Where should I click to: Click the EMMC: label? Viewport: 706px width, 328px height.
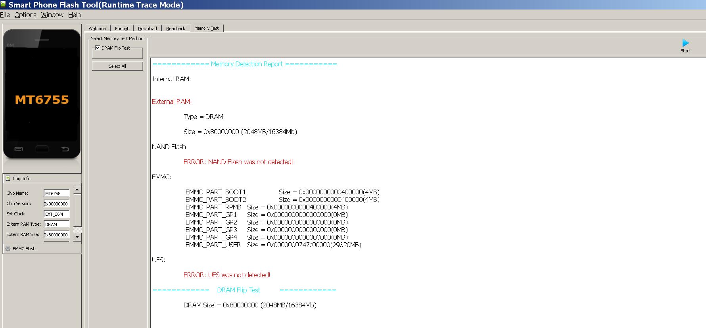tap(161, 177)
